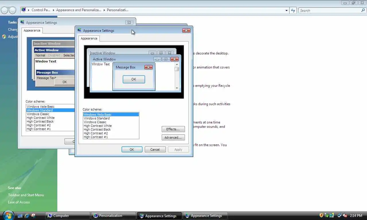Click the front dialog title bar icon
The image size is (367, 220).
[79, 30]
